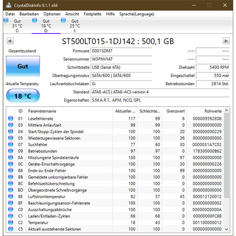Click the CrystalDiskInfo app icon in title bar

tap(9, 5)
